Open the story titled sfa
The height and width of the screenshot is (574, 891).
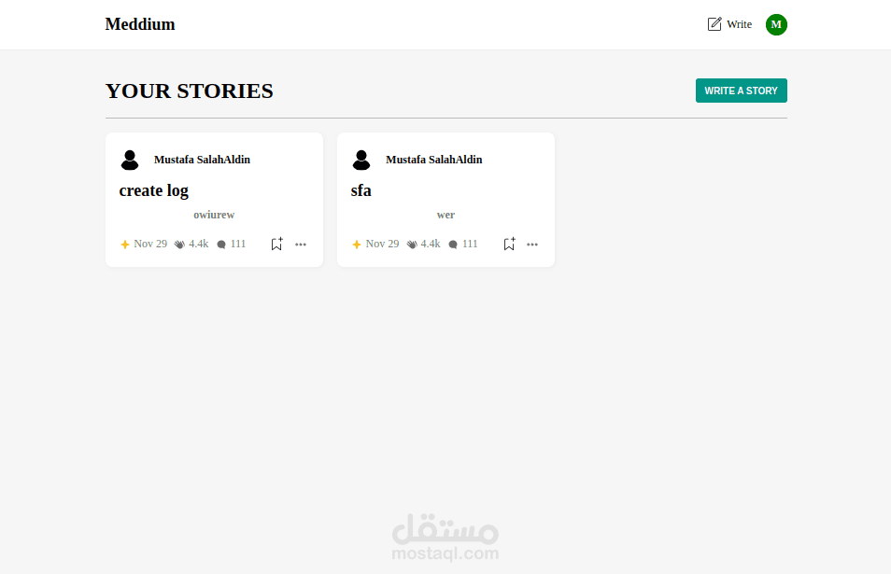click(361, 190)
